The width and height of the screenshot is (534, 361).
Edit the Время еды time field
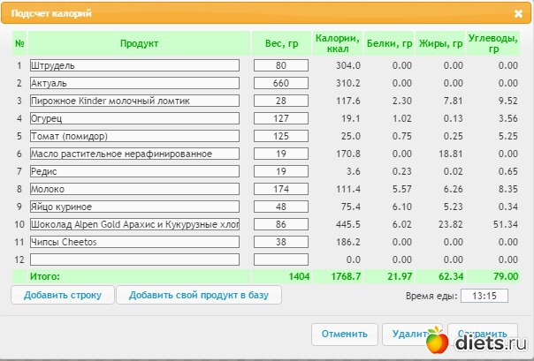coord(484,296)
